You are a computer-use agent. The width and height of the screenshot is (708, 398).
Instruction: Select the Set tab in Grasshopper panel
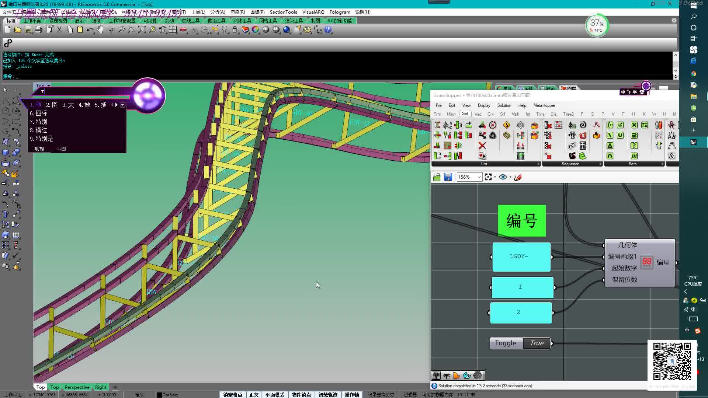(464, 114)
